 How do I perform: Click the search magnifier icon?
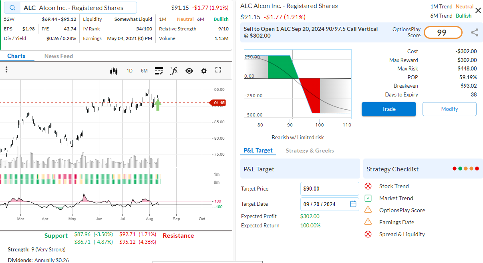pyautogui.click(x=13, y=8)
